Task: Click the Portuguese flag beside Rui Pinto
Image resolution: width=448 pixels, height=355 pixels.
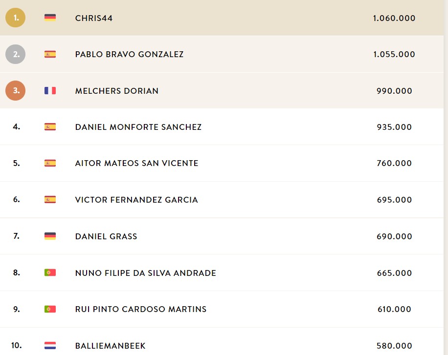Action: (x=50, y=309)
